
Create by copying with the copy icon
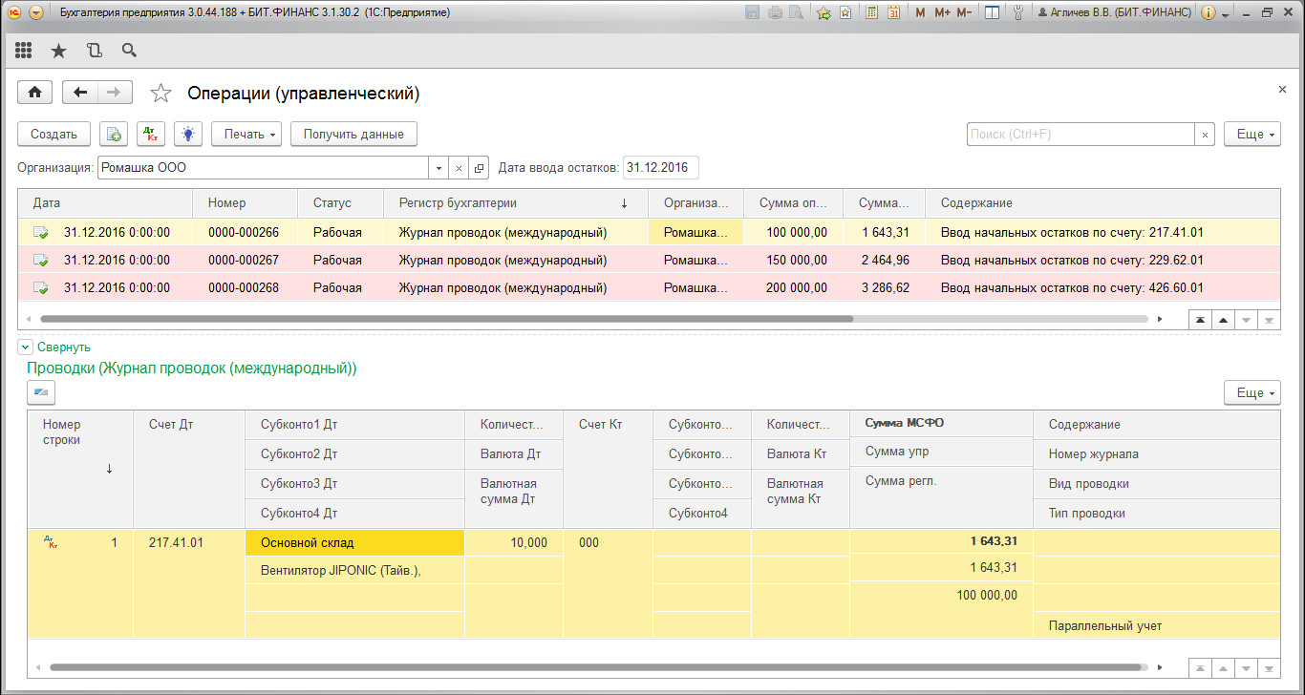click(x=114, y=135)
